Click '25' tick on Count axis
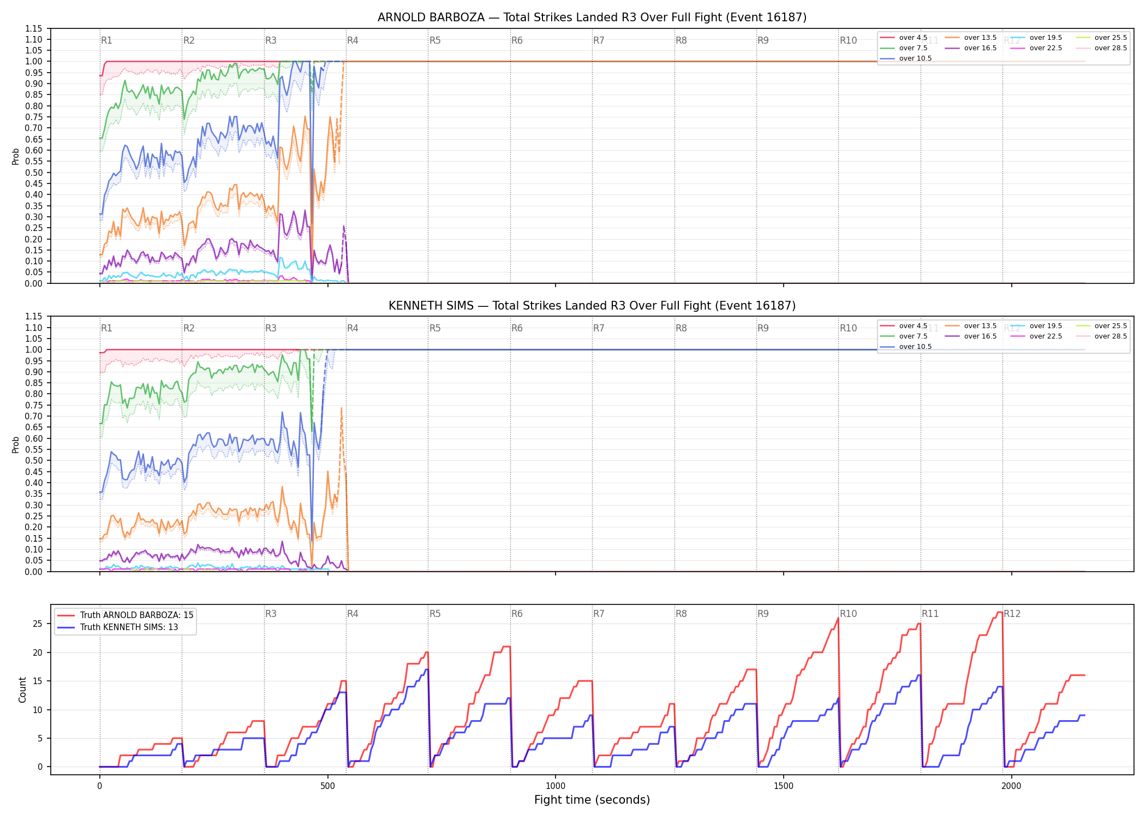Viewport: 1146px width, 819px height. point(38,624)
